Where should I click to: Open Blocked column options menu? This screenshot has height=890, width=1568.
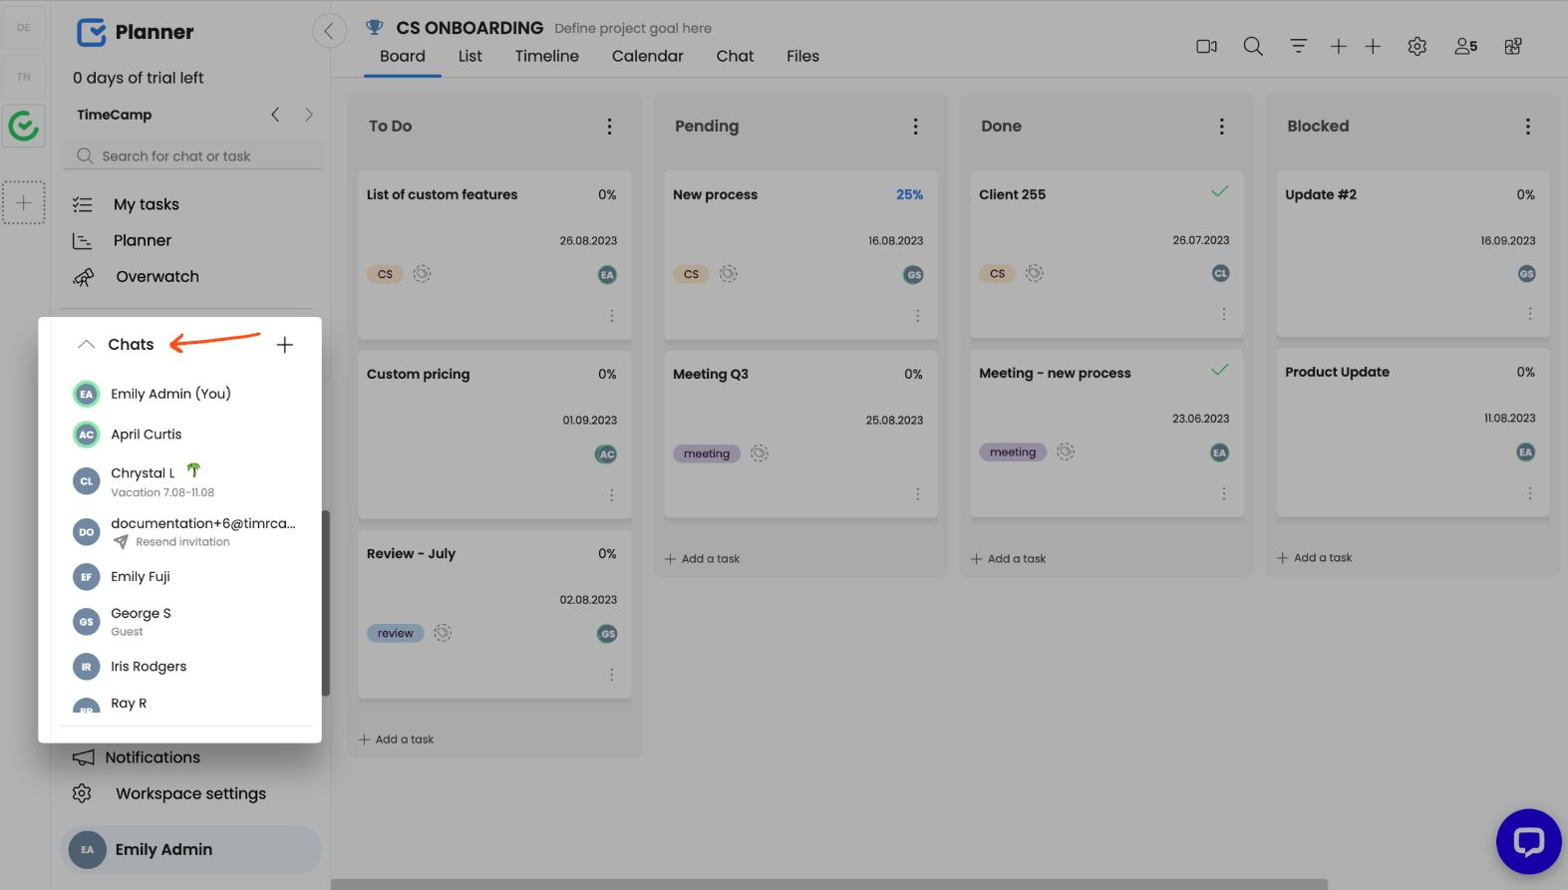[x=1527, y=127]
